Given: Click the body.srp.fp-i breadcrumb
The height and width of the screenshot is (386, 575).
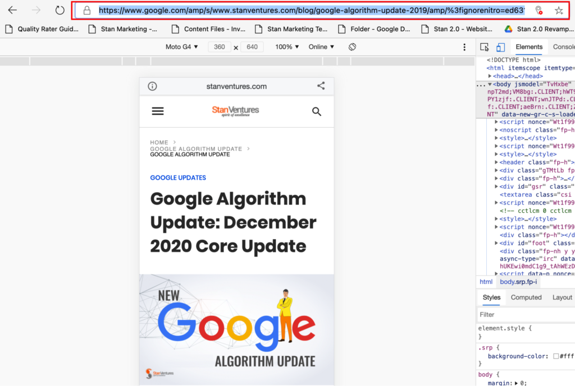Looking at the screenshot, I should 518,282.
